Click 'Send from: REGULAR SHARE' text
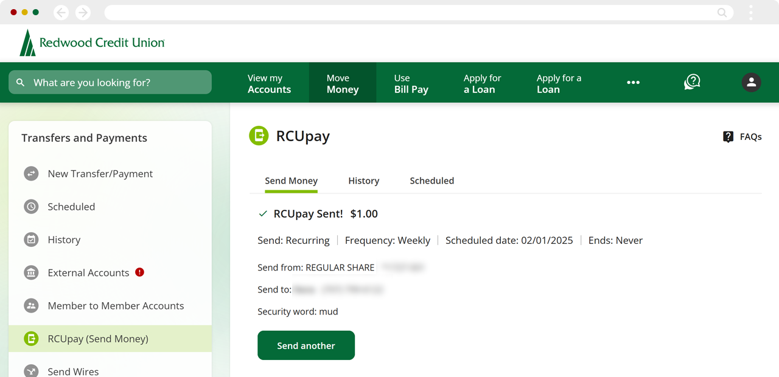The width and height of the screenshot is (779, 377). coord(316,268)
